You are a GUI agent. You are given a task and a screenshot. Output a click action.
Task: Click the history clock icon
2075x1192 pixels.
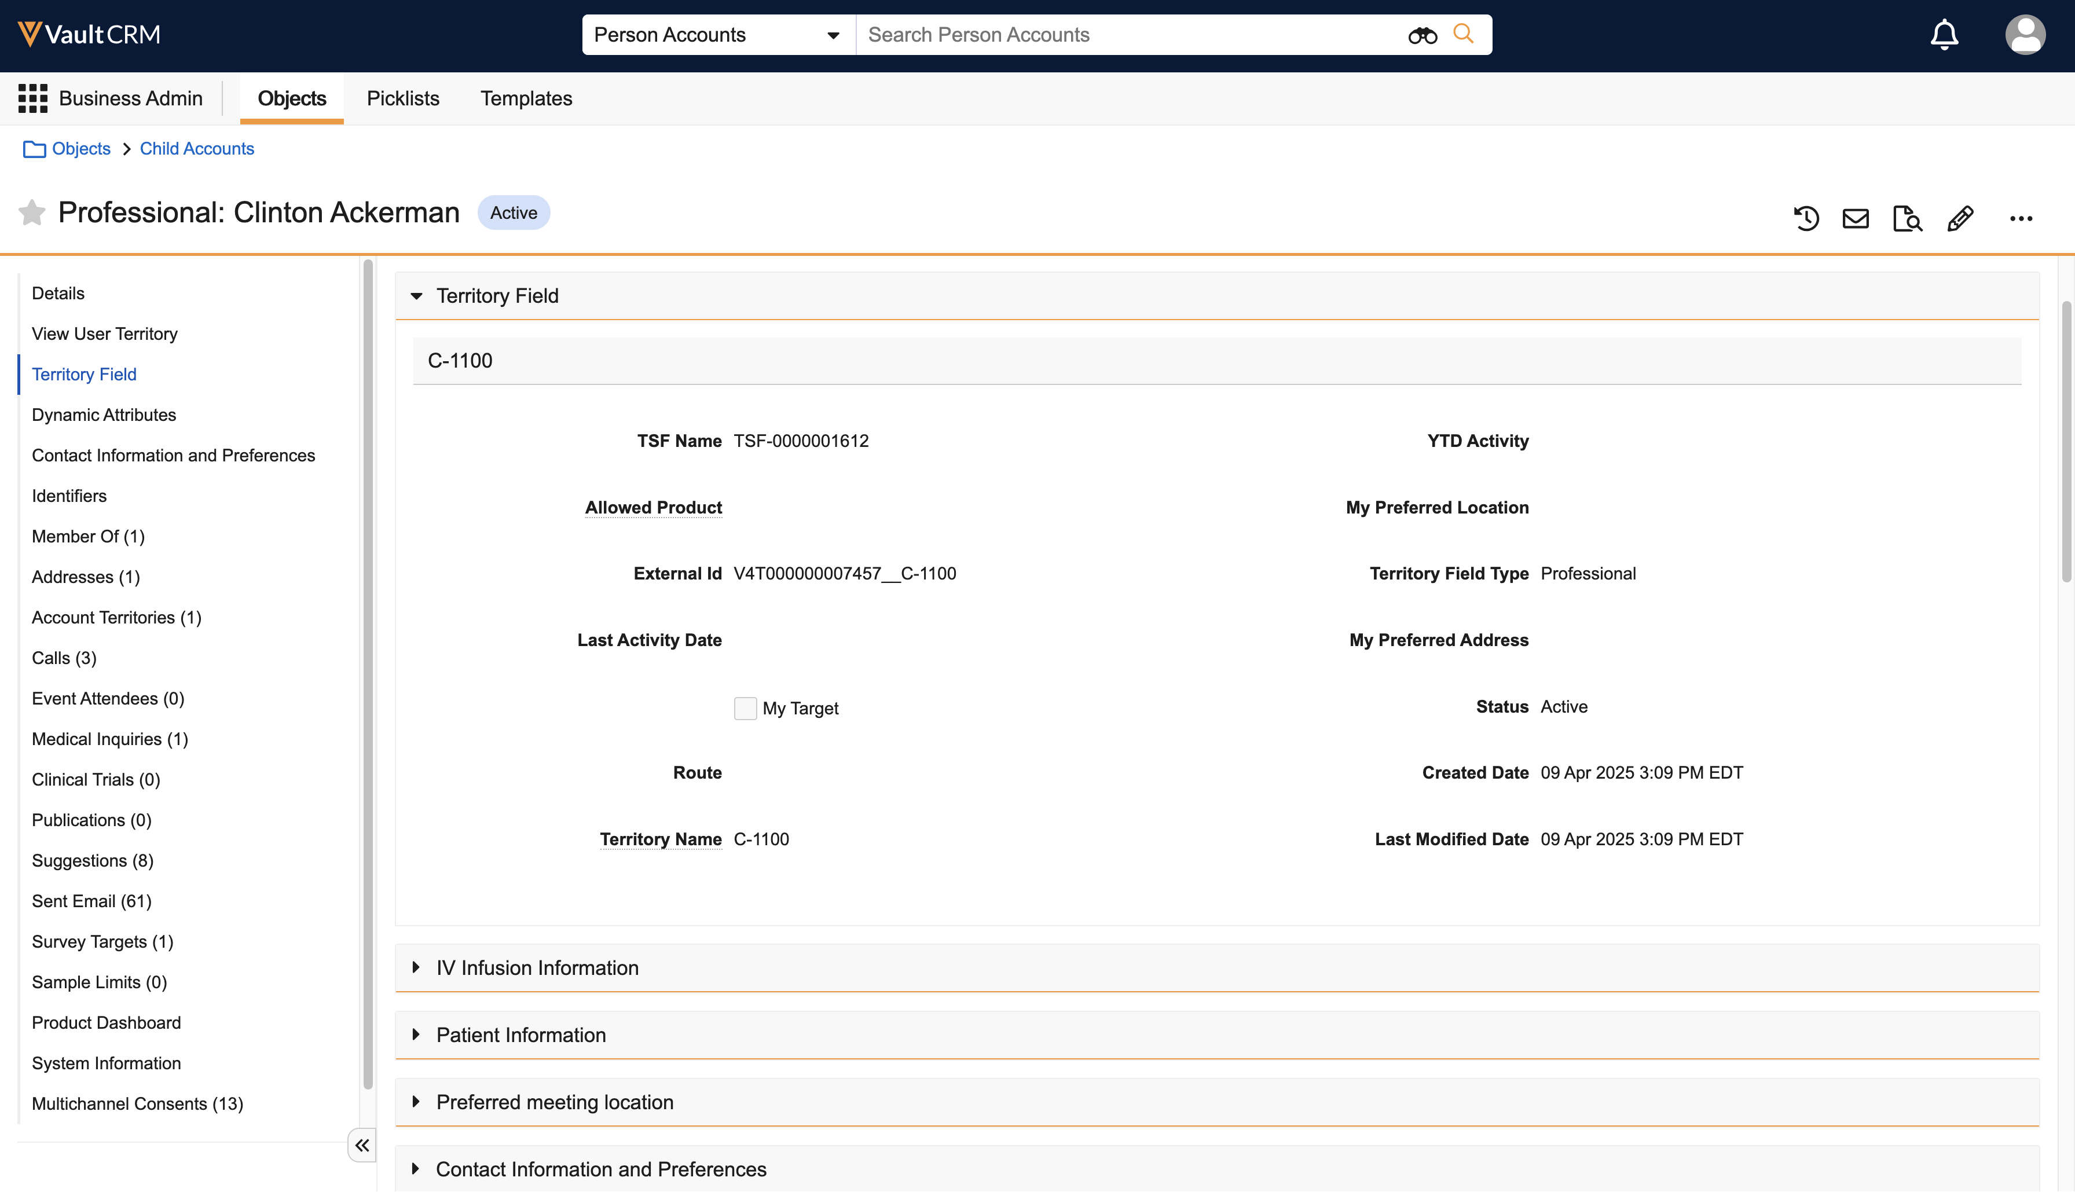pyautogui.click(x=1806, y=219)
